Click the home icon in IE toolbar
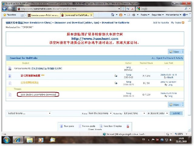The height and width of the screenshot is (146, 194). coord(113,15)
